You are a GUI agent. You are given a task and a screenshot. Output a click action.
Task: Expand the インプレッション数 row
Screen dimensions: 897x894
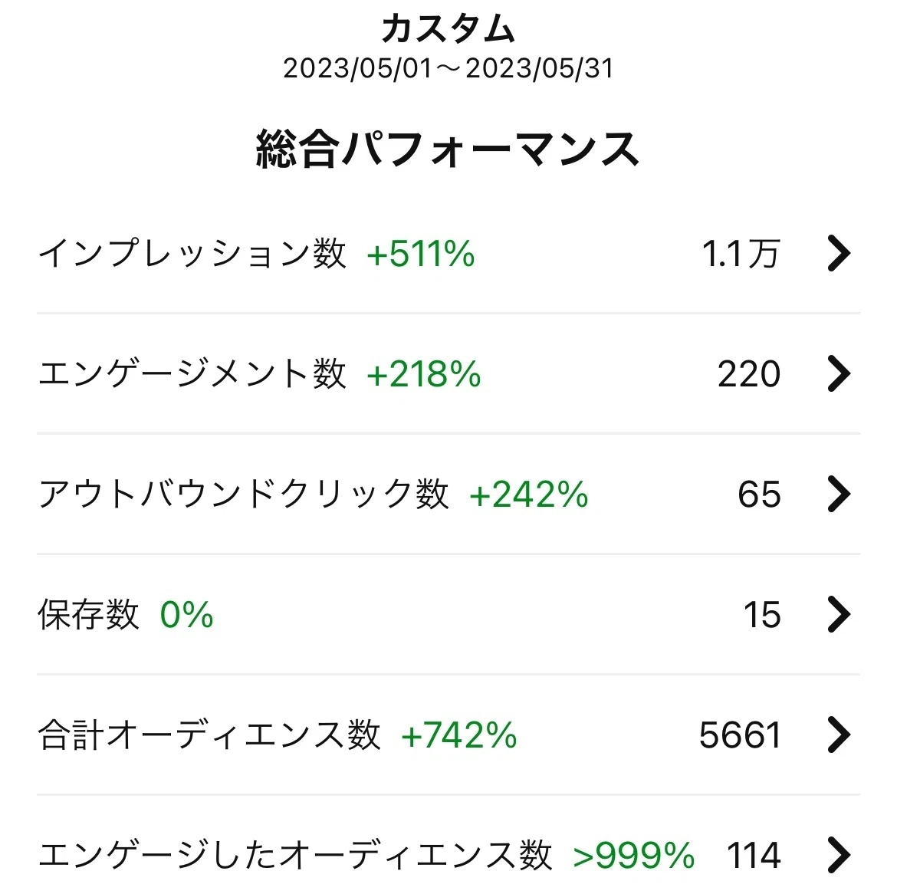click(449, 253)
